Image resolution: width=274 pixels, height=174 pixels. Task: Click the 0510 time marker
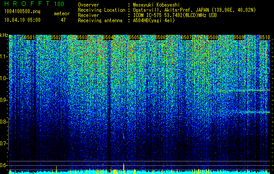[x=265, y=37]
